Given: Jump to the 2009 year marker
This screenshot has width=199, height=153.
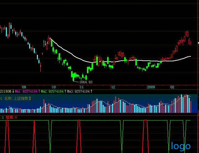Looking at the screenshot, I should 151,87.
